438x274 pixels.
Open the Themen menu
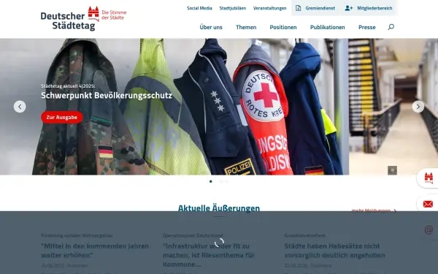tap(246, 27)
